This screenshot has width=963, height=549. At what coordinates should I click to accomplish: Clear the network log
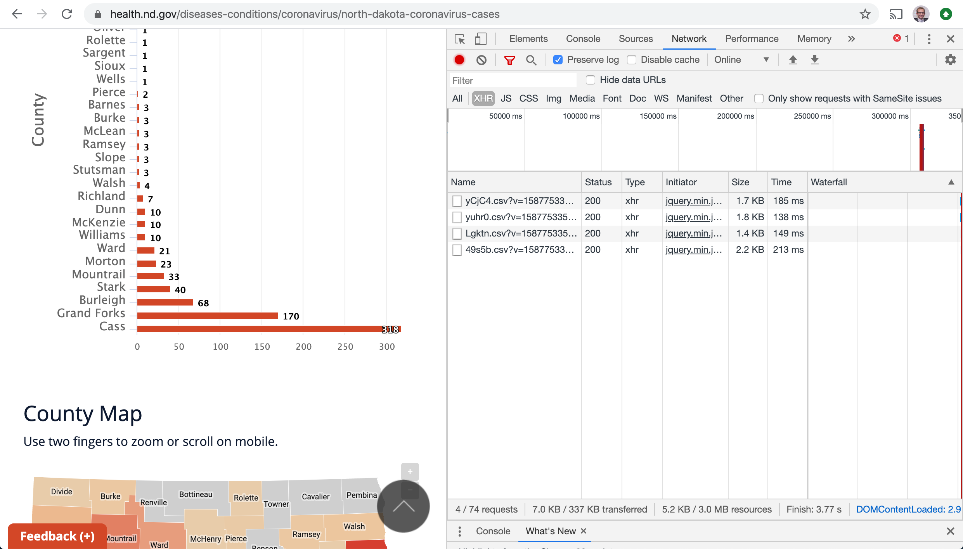coord(481,60)
